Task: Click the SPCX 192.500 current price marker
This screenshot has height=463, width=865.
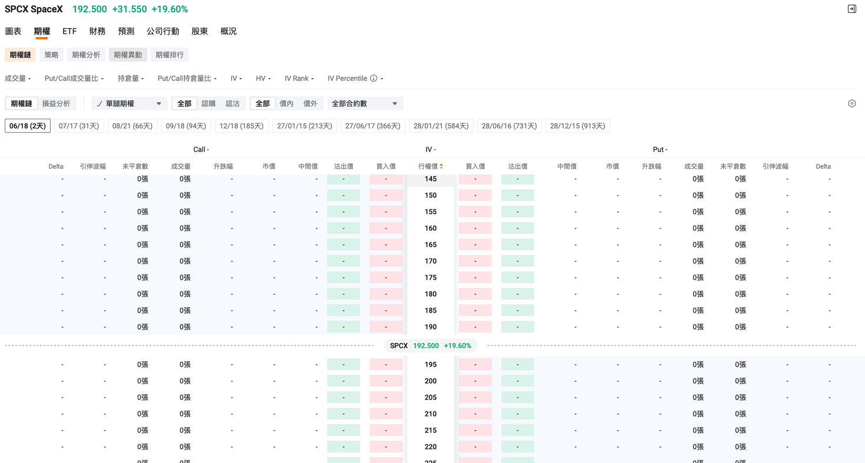Action: pos(431,345)
